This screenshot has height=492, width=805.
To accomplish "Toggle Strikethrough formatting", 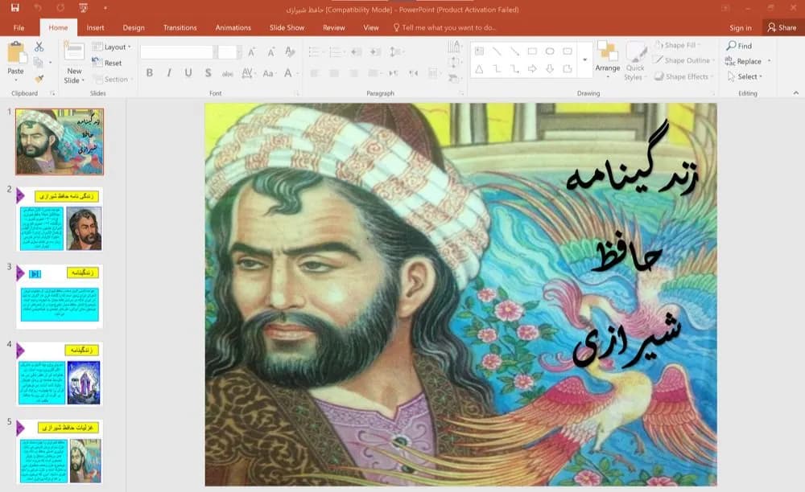I will click(228, 73).
